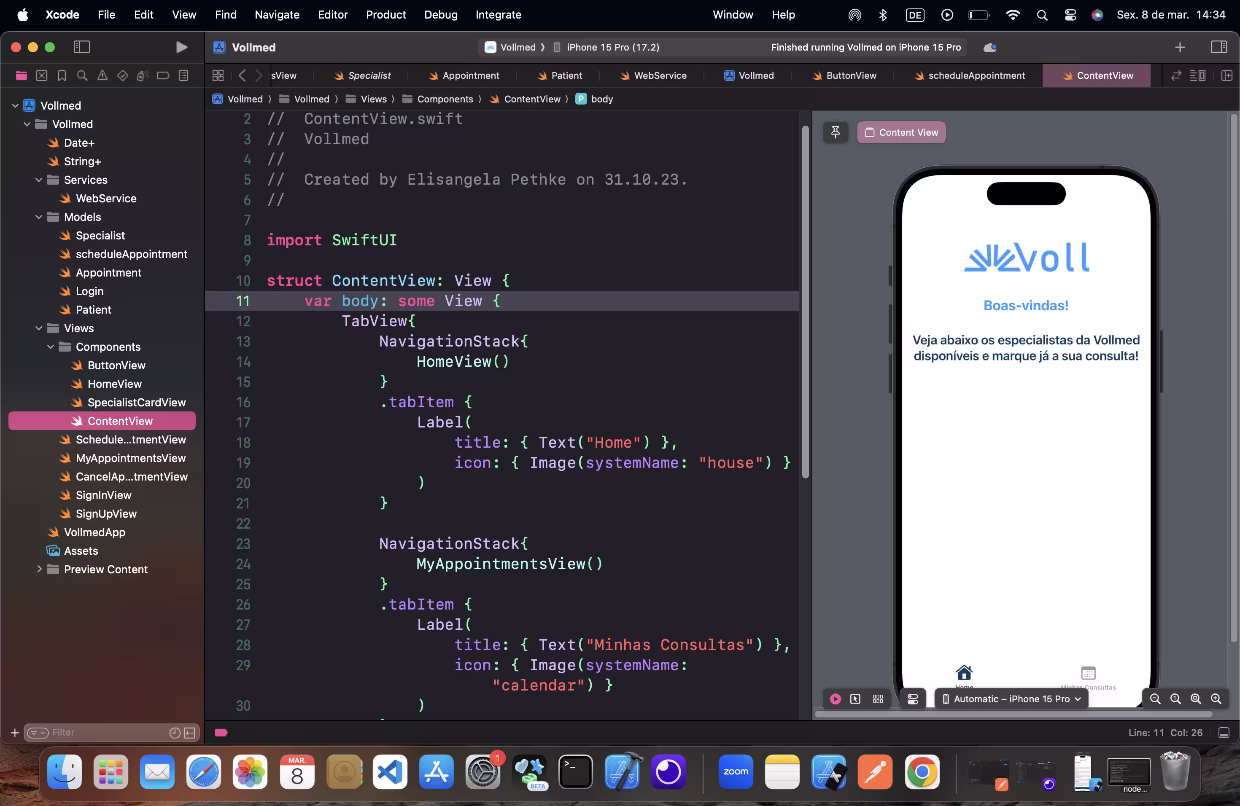Viewport: 1240px width, 806px height.
Task: Open the Navigate menu
Action: tap(277, 15)
